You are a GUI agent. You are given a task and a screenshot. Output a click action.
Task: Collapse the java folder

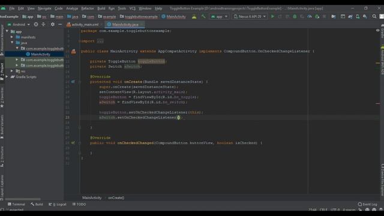[x=12, y=43]
